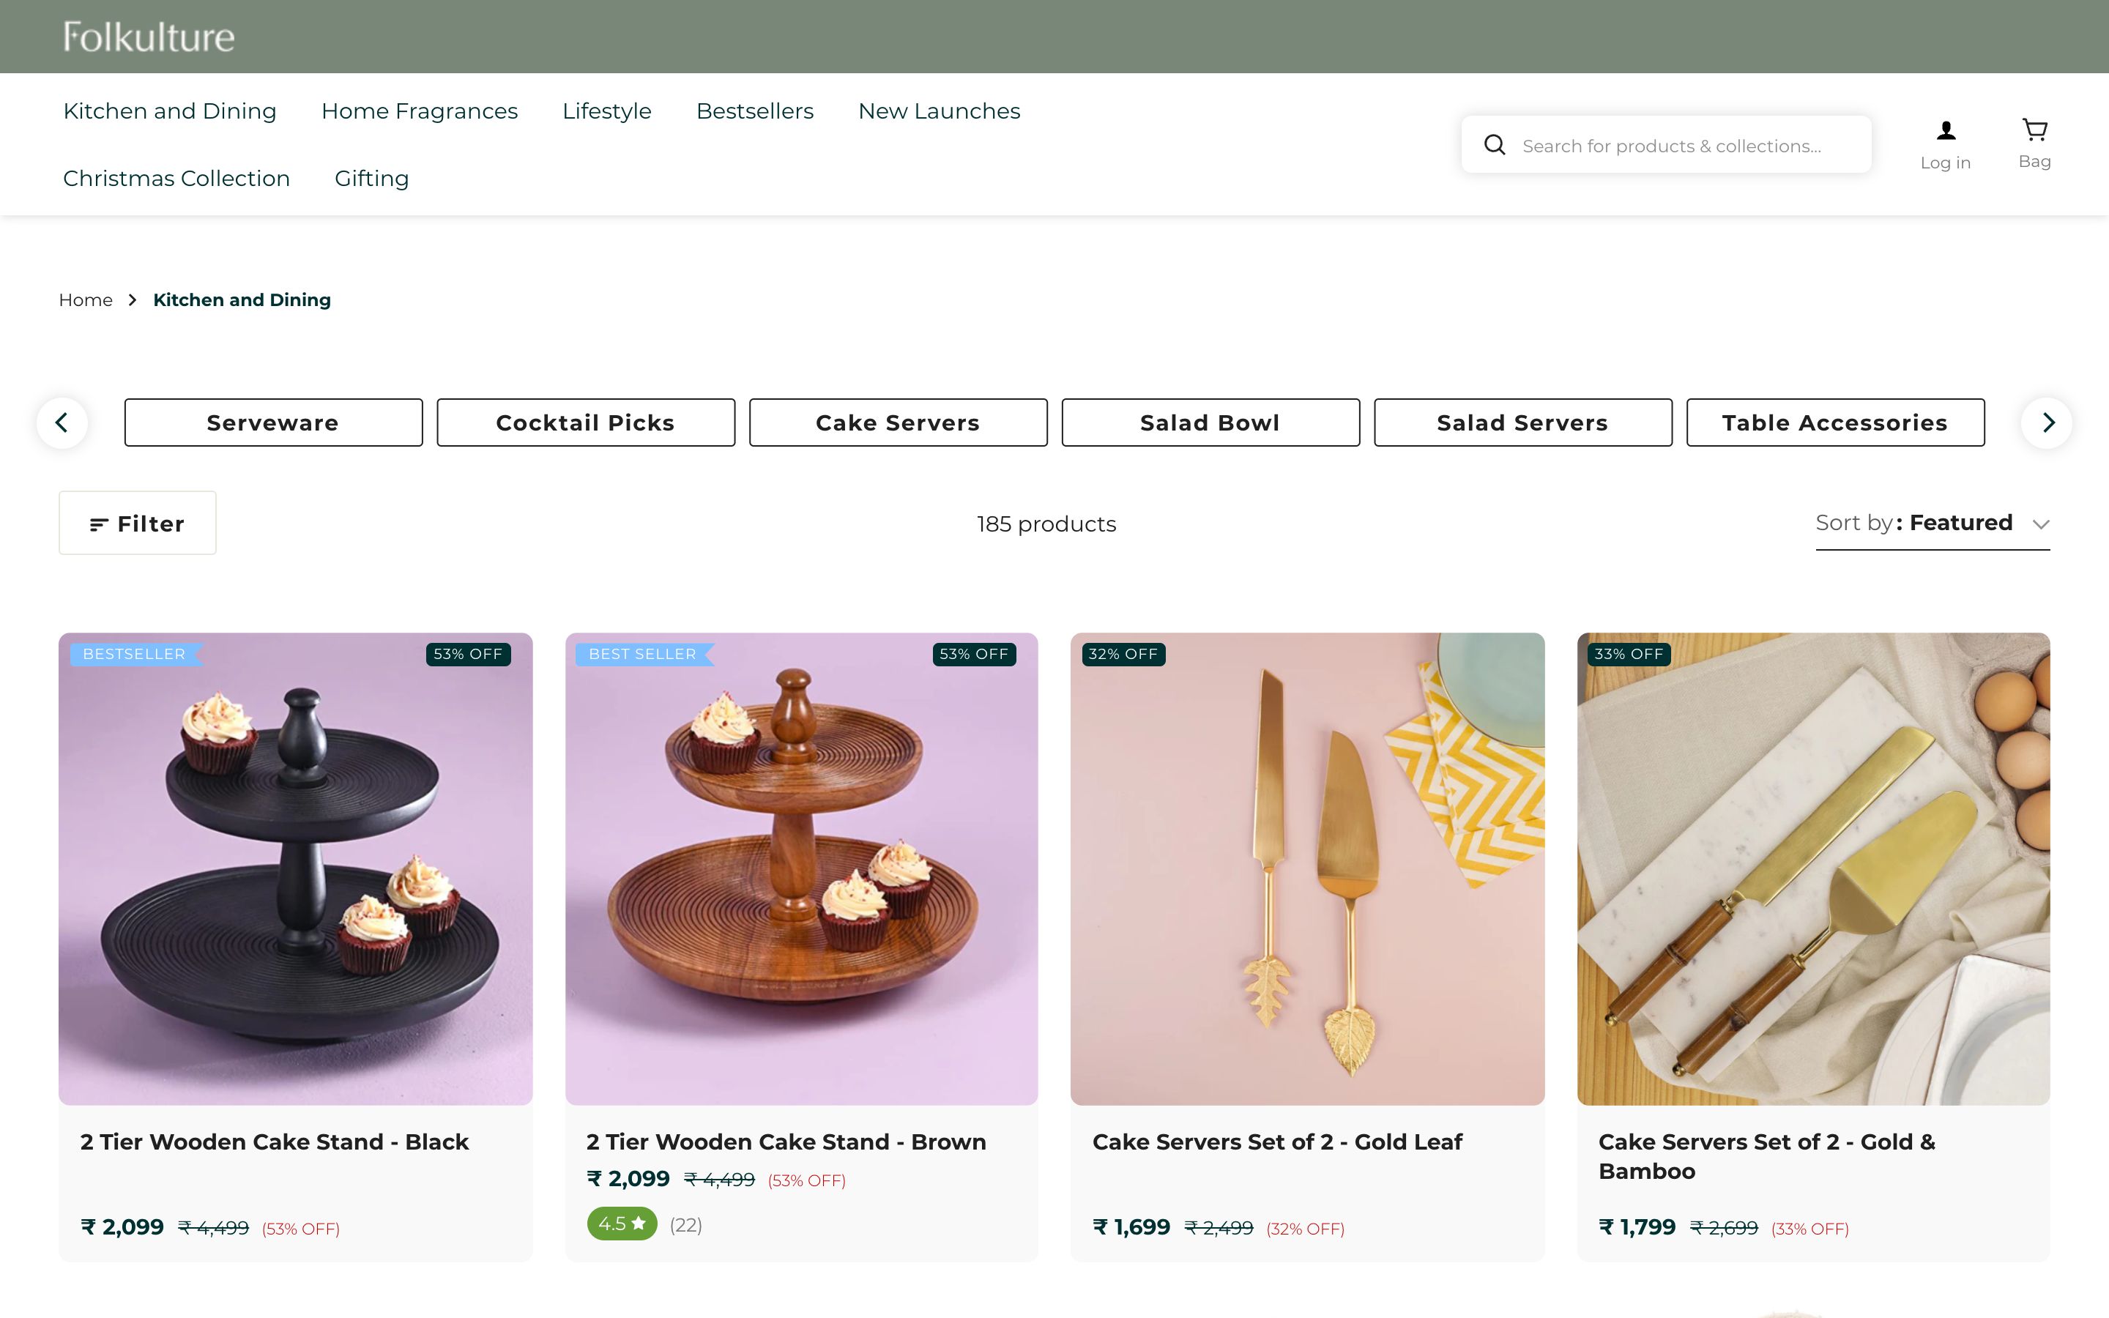Open Home Fragrances menu
The image size is (2109, 1318).
click(419, 111)
